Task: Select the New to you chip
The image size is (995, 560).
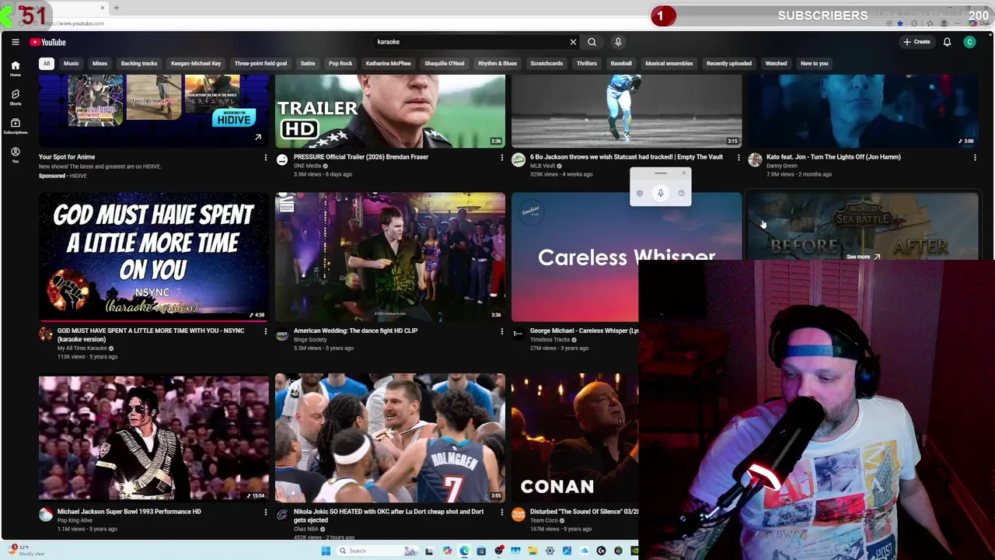Action: (x=815, y=63)
